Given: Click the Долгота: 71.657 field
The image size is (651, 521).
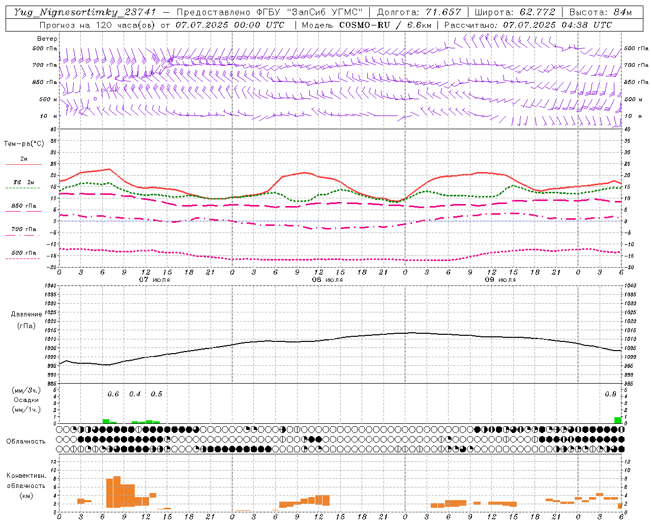Looking at the screenshot, I should pos(419,12).
